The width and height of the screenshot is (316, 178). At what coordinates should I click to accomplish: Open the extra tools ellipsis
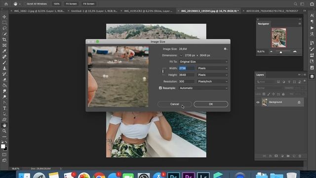4,136
